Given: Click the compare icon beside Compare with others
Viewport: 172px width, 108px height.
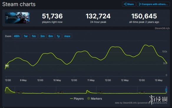Looking at the screenshot, I should click(x=140, y=4).
